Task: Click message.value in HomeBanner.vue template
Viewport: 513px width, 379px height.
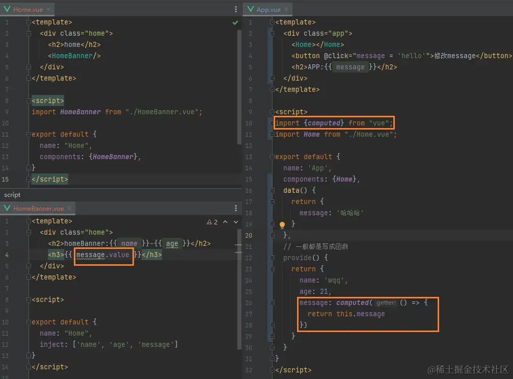Action: tap(103, 255)
